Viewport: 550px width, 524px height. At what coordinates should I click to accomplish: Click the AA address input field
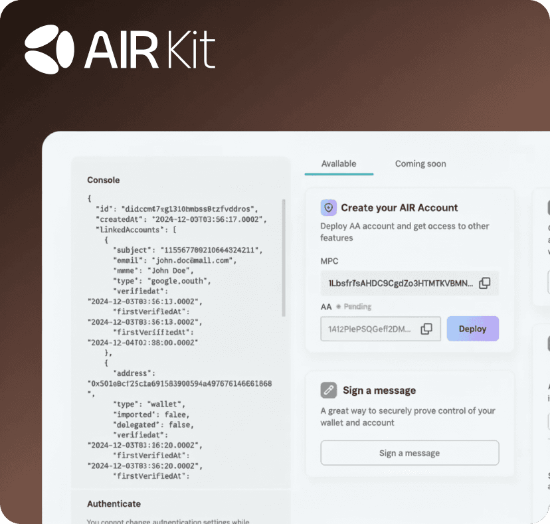[372, 328]
